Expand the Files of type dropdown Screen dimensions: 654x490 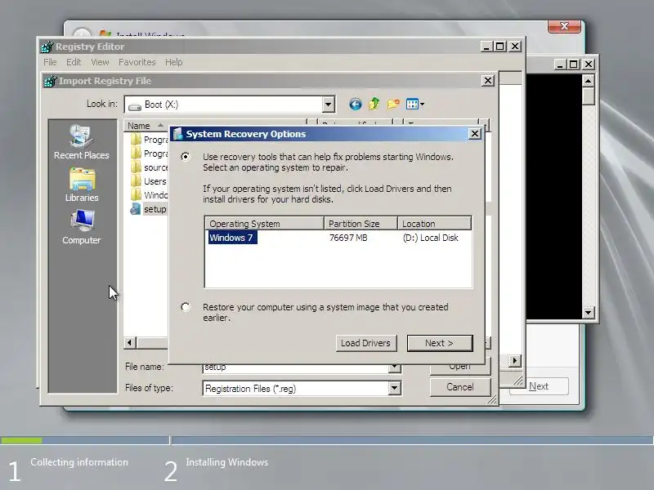(x=394, y=389)
